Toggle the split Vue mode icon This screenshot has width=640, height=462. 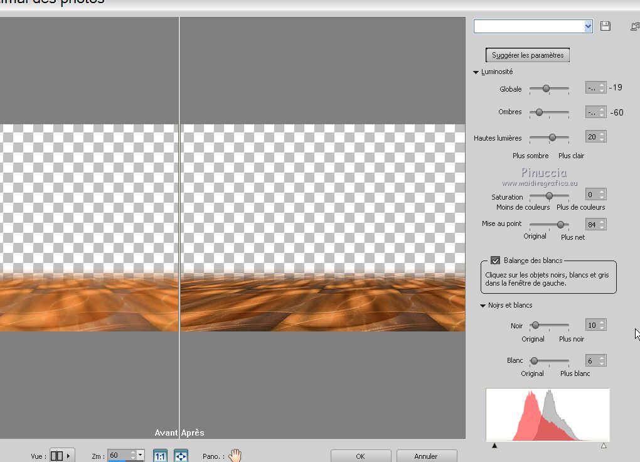point(56,456)
